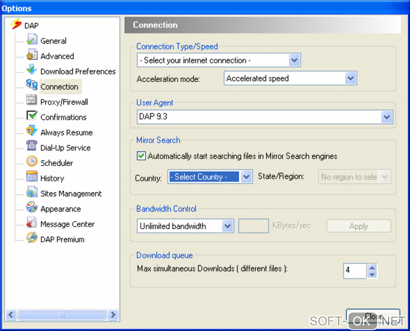The height and width of the screenshot is (331, 410).
Task: Click the Connection networked computers icon
Action: [32, 85]
